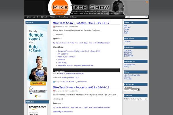173x115 pixels.
Task: Open the Affiliates menu item
Action: 53,17
